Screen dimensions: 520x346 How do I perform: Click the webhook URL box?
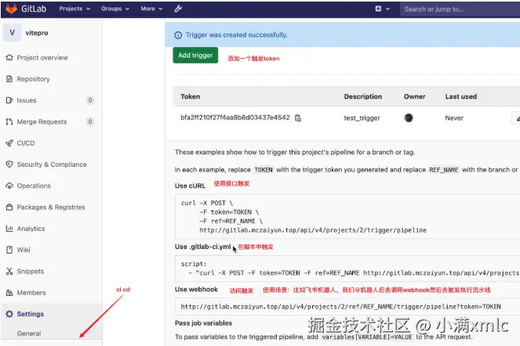click(x=347, y=307)
